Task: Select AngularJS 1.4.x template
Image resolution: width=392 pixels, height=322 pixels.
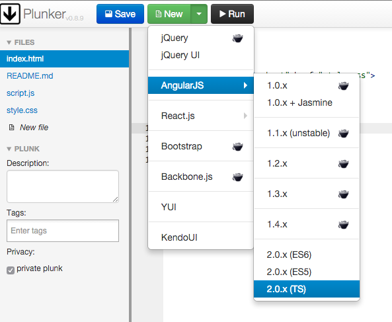Action: tap(307, 224)
